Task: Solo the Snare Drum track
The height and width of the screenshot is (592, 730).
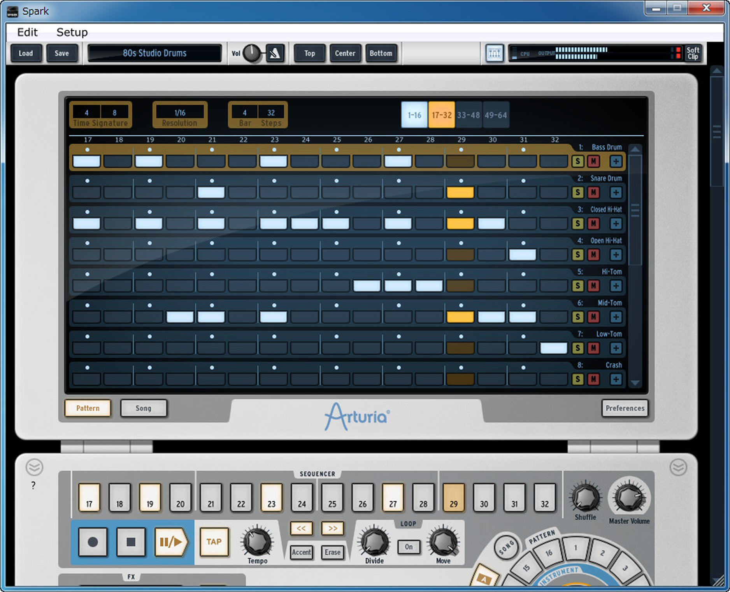Action: click(x=578, y=192)
